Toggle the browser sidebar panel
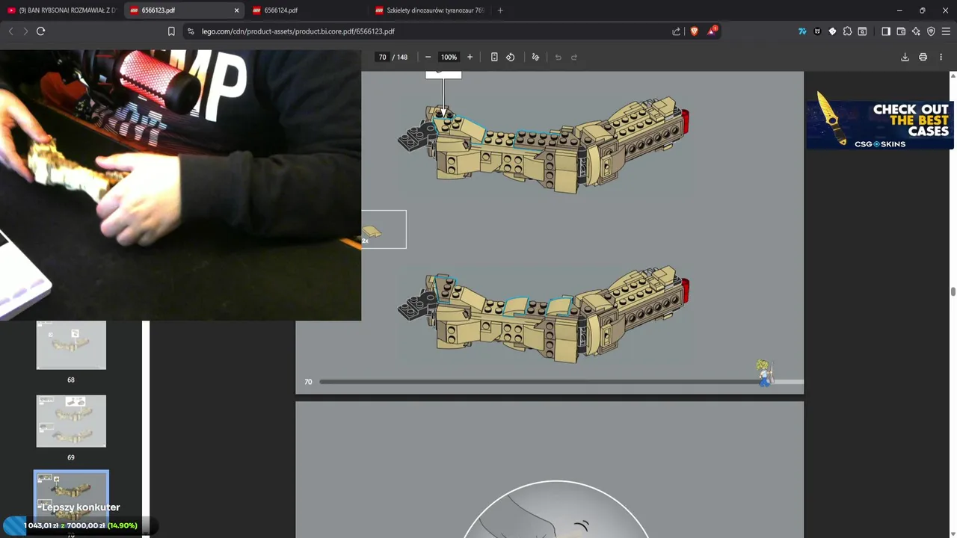This screenshot has height=538, width=957. [886, 31]
